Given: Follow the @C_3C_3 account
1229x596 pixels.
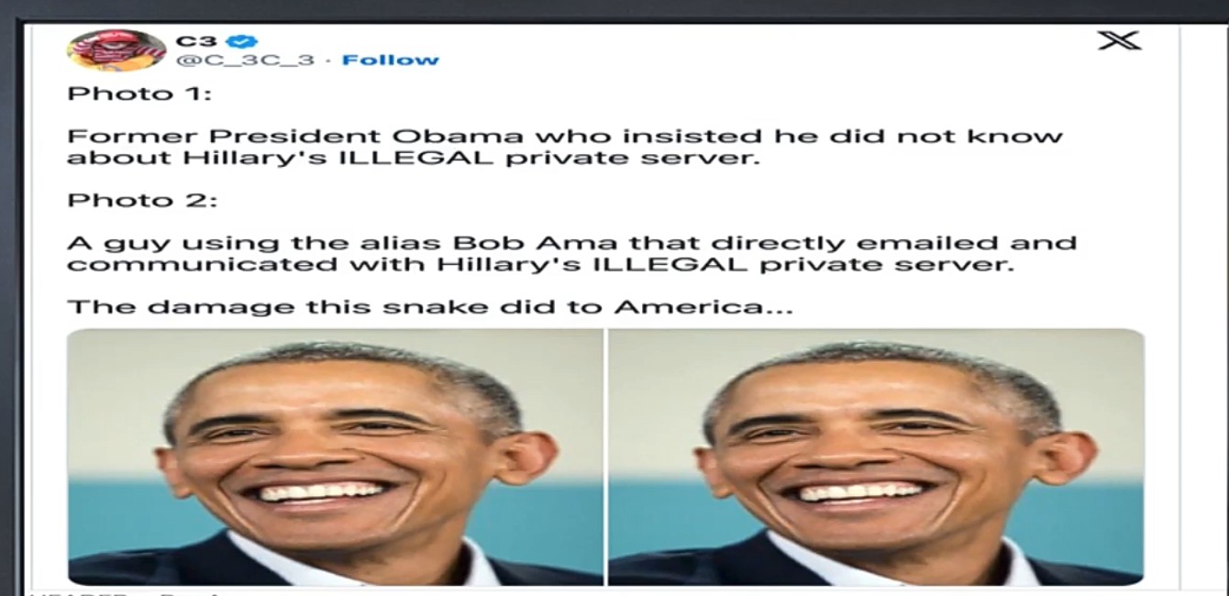Looking at the screenshot, I should 391,61.
